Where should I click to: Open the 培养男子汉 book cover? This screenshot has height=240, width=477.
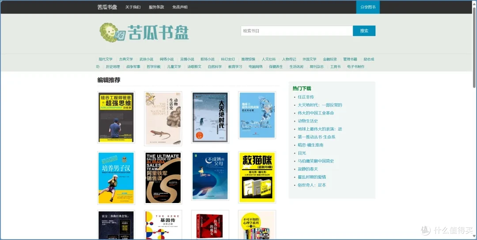pyautogui.click(x=116, y=178)
